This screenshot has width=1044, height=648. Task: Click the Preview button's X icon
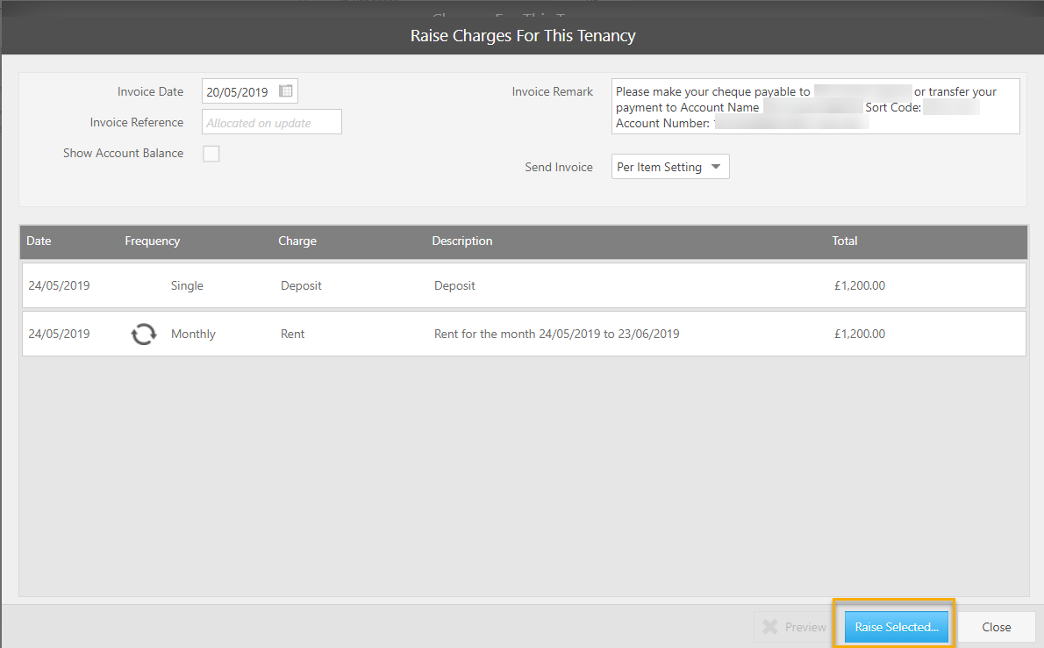coord(769,627)
